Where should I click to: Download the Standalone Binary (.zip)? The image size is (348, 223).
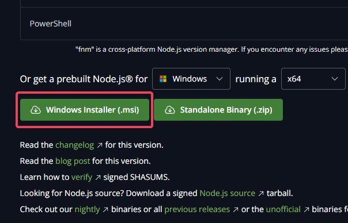point(218,110)
